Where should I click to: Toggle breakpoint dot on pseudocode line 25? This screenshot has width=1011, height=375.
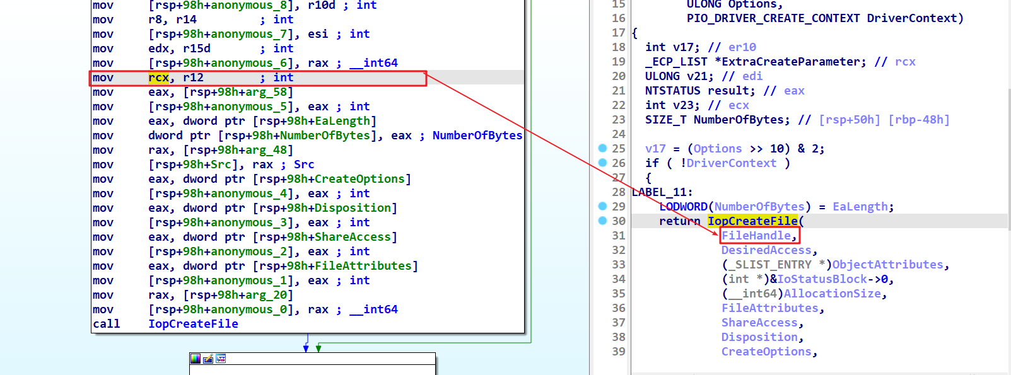602,148
